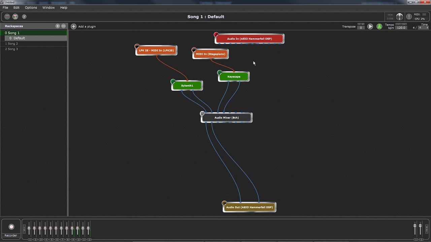Click the Audio Mixer node's corner icon
Image resolution: width=431 pixels, height=242 pixels.
click(202, 113)
